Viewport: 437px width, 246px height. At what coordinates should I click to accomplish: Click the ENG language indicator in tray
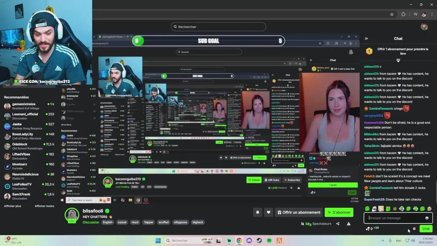[x=398, y=241]
